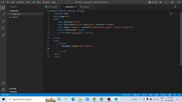This screenshot has height=102, width=182.
Task: Click the document.write line of code
Action: [77, 46]
